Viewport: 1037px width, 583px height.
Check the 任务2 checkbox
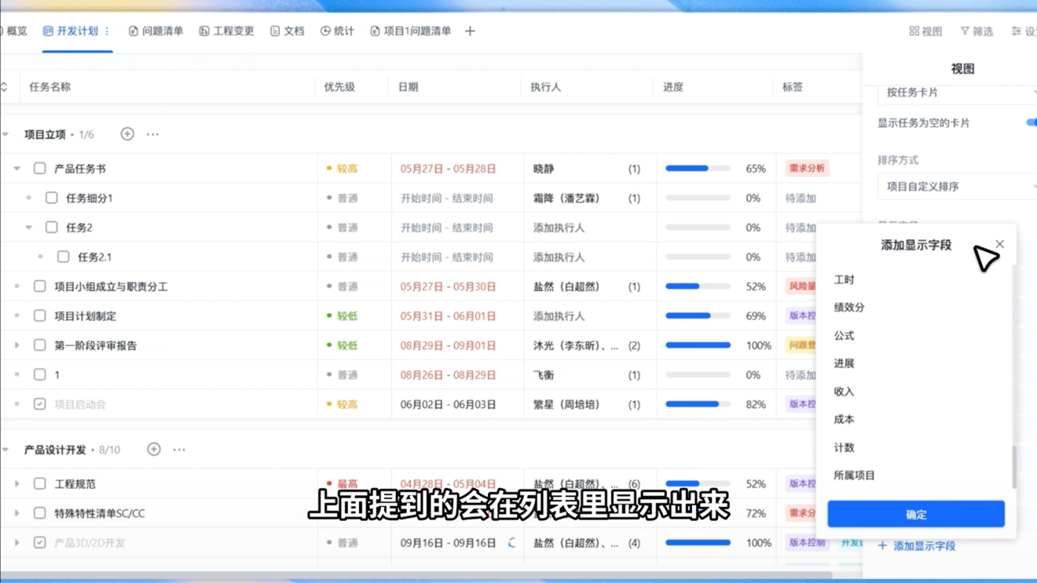click(x=51, y=228)
